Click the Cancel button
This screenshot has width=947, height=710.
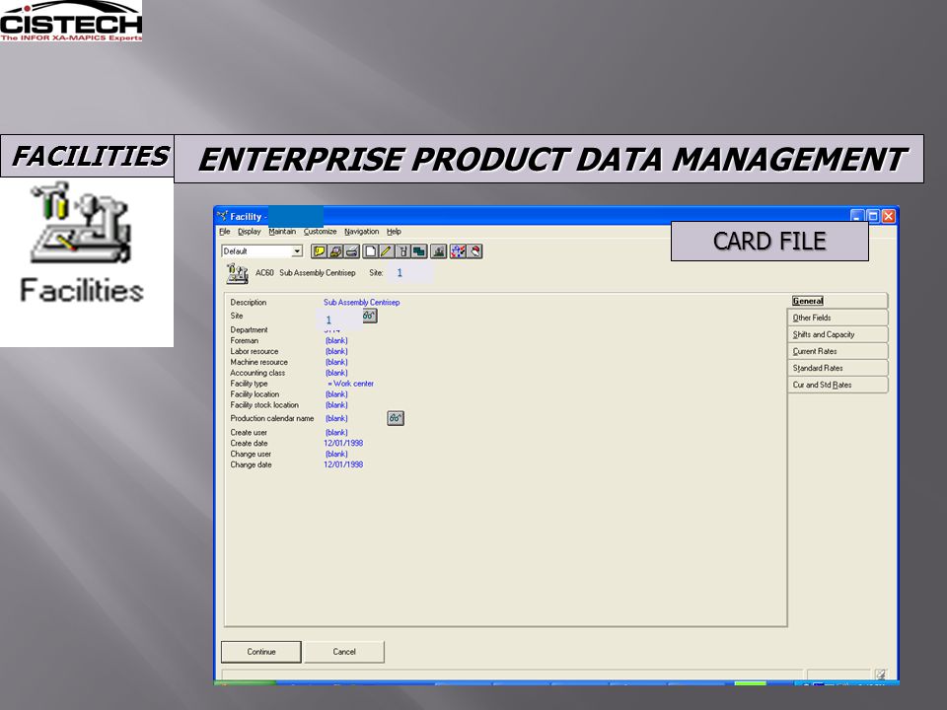coord(344,652)
